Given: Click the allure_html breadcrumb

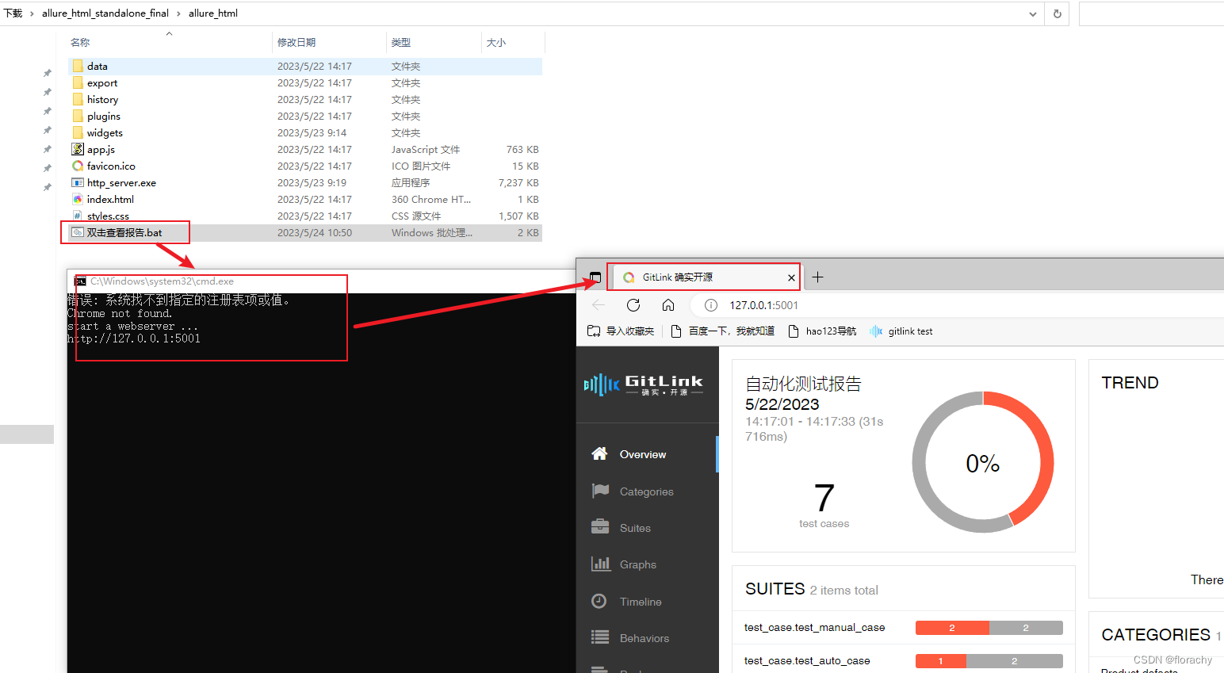Looking at the screenshot, I should tap(213, 13).
